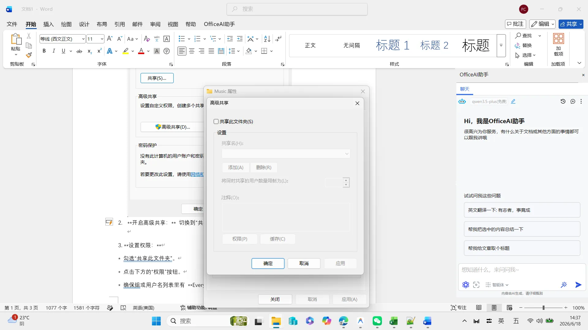This screenshot has width=588, height=330.
Task: Apply bold formatting in the ribbon
Action: [44, 51]
